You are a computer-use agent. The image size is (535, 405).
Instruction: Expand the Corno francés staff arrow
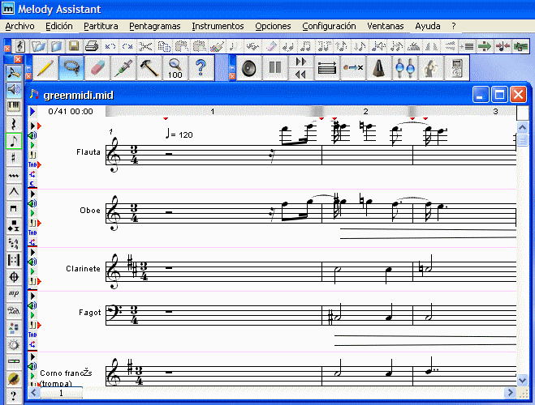(x=32, y=356)
